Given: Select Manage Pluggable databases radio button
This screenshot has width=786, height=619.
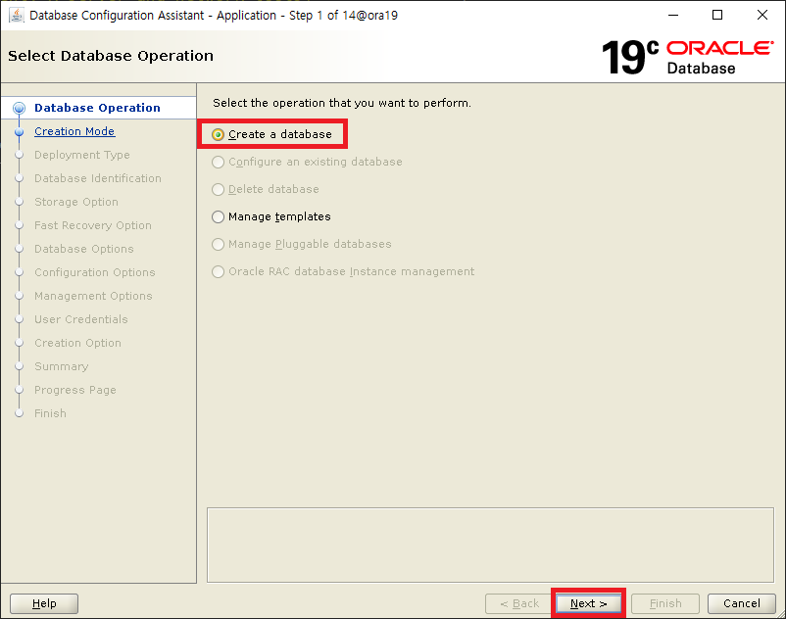Looking at the screenshot, I should coord(218,245).
